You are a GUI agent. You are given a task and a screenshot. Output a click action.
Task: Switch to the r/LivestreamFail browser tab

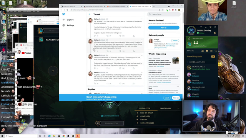(117, 7)
